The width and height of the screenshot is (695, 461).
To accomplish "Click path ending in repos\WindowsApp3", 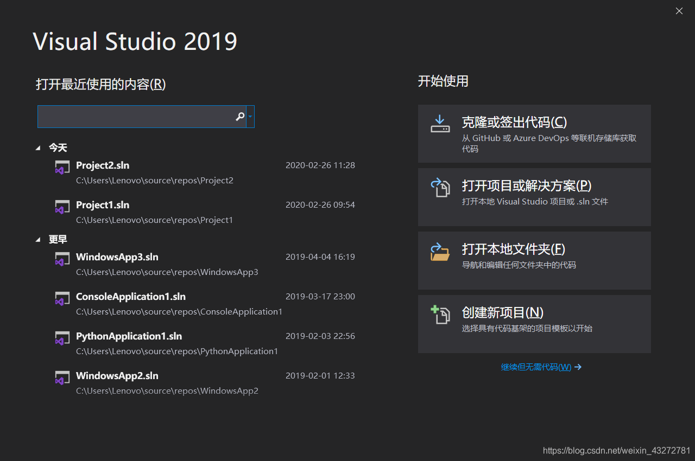I will [167, 272].
